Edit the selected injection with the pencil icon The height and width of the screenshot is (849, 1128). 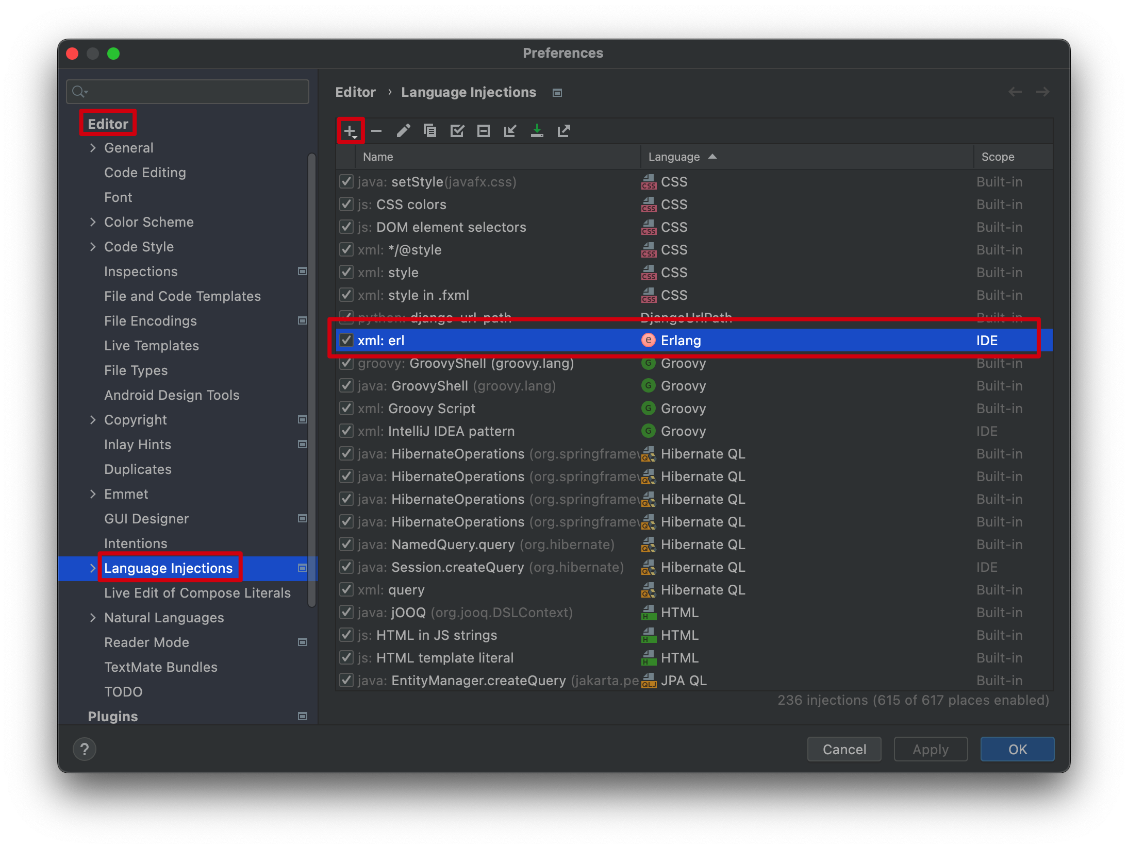pyautogui.click(x=404, y=130)
